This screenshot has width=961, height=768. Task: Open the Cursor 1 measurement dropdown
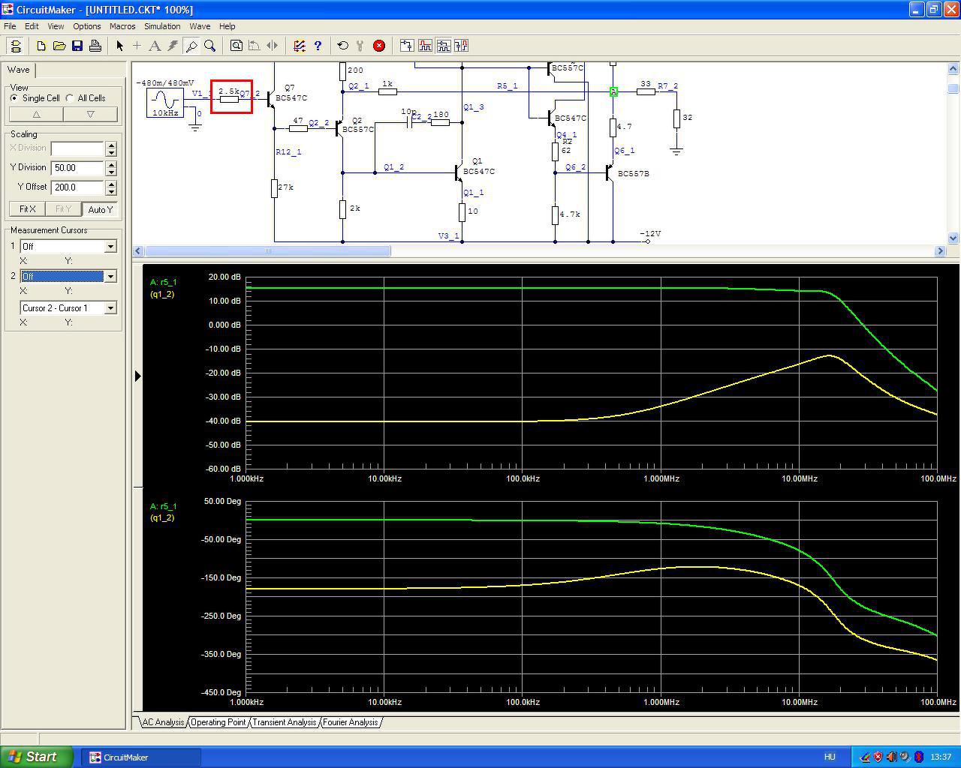pos(110,247)
